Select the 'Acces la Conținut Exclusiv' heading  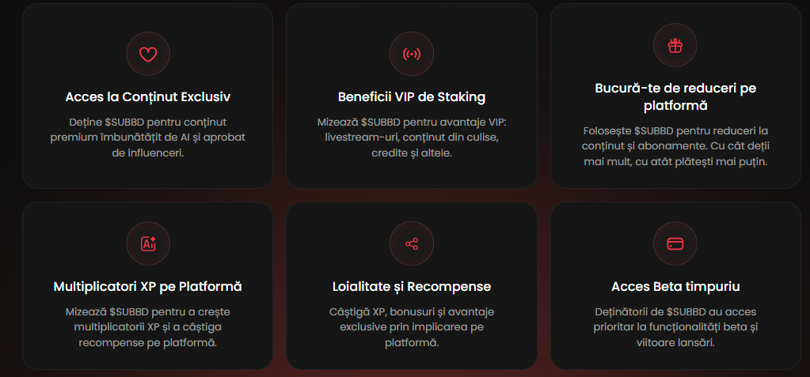pyautogui.click(x=148, y=97)
